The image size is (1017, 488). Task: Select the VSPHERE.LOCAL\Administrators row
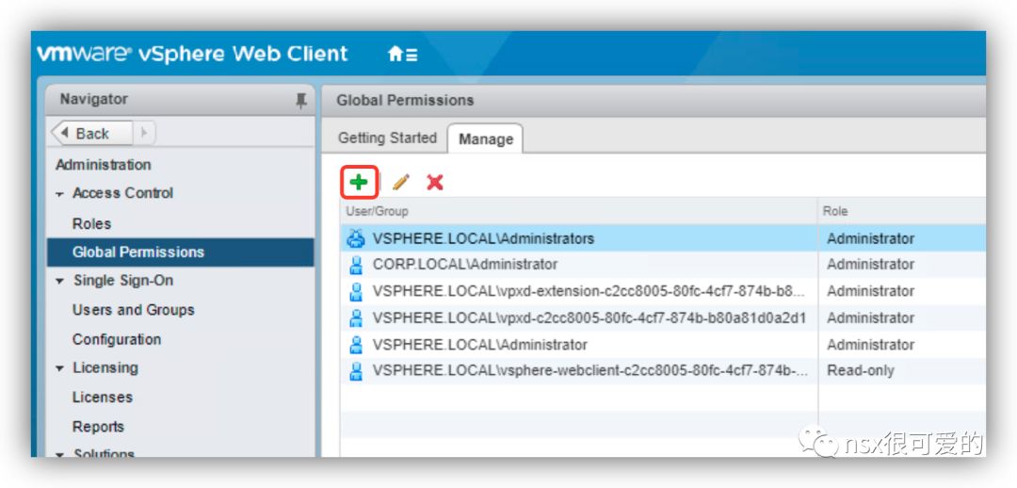[x=663, y=238]
